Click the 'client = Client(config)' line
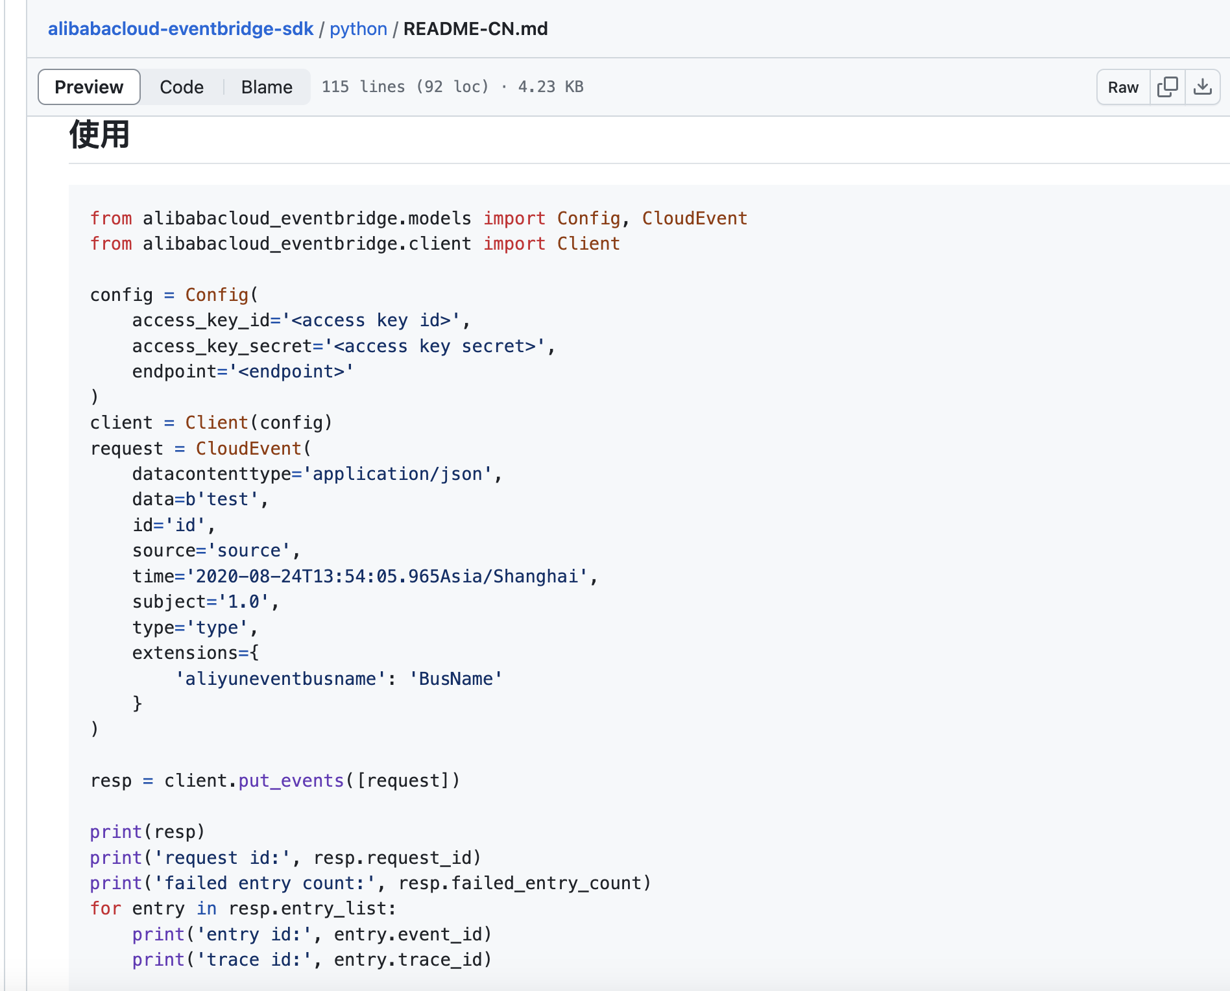 pyautogui.click(x=211, y=423)
